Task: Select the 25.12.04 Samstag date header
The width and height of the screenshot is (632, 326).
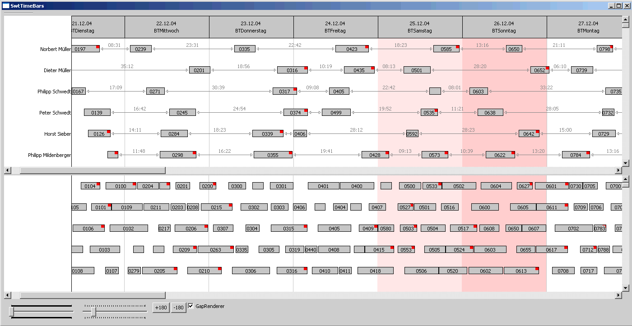Action: 420,27
